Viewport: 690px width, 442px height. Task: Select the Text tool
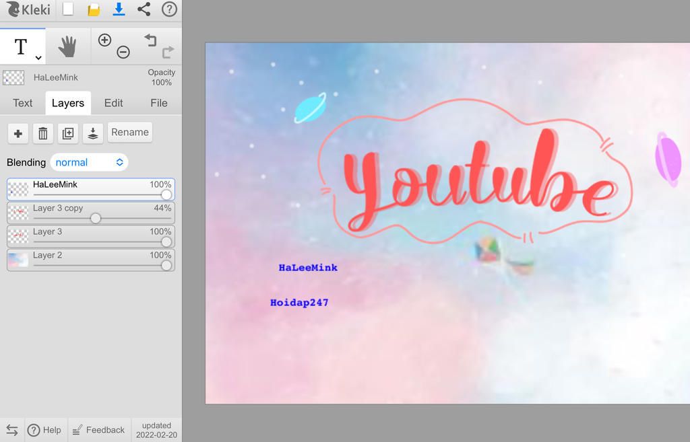(x=22, y=46)
